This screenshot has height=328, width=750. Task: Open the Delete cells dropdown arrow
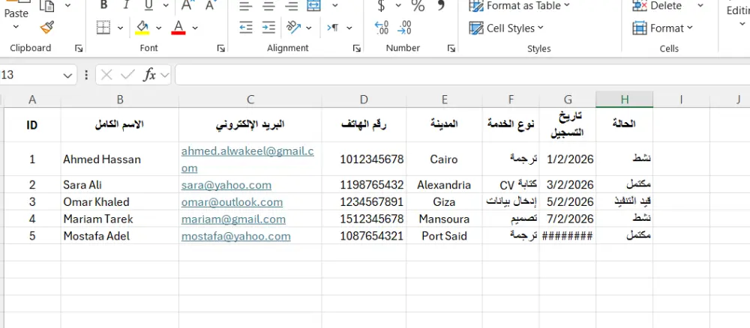[700, 5]
